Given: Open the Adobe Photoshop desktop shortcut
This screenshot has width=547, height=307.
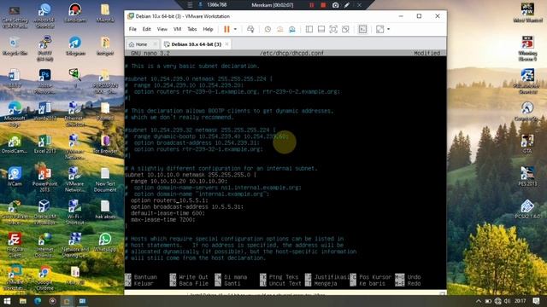Looking at the screenshot, I should coord(44,81).
